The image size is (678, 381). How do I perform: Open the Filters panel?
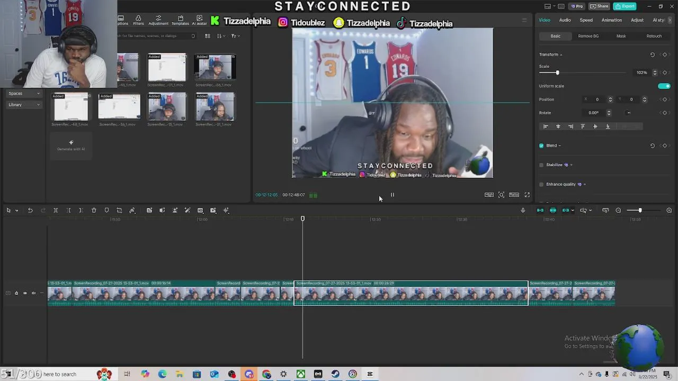[x=138, y=21]
